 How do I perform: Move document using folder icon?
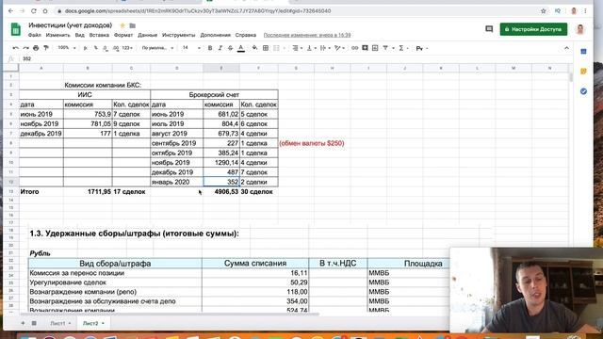[133, 25]
